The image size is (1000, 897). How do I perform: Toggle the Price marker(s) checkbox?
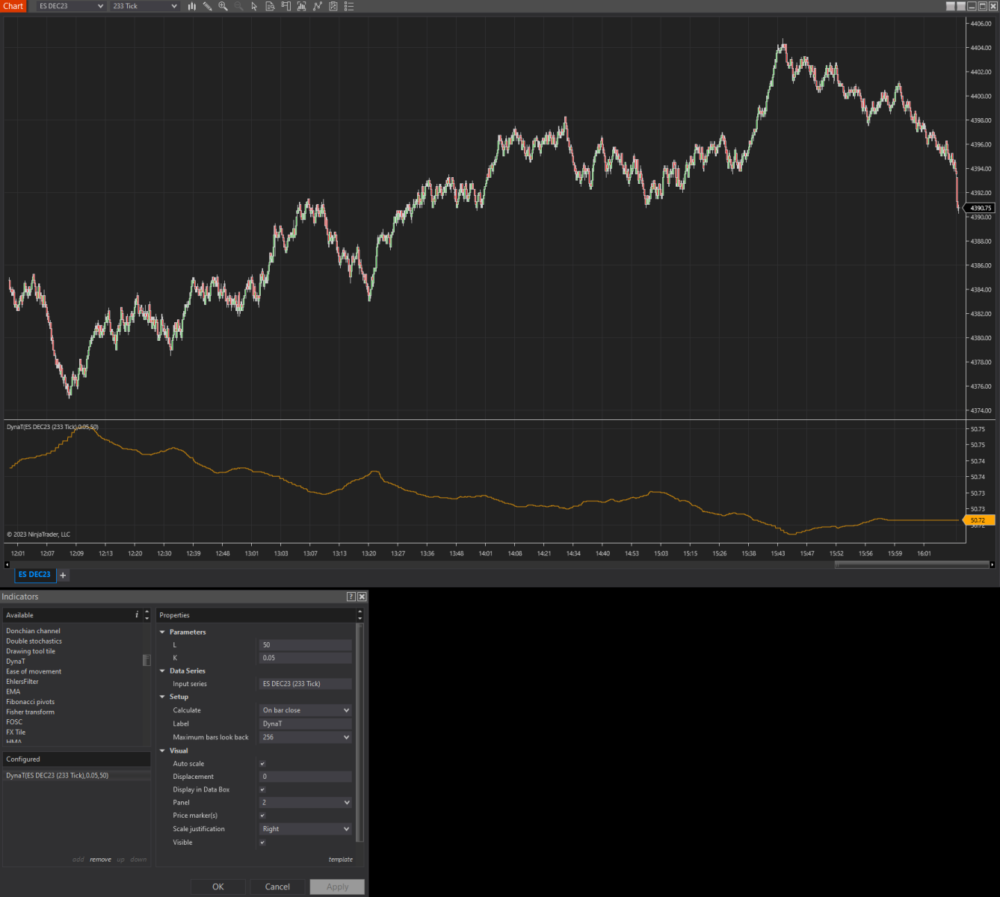click(262, 816)
